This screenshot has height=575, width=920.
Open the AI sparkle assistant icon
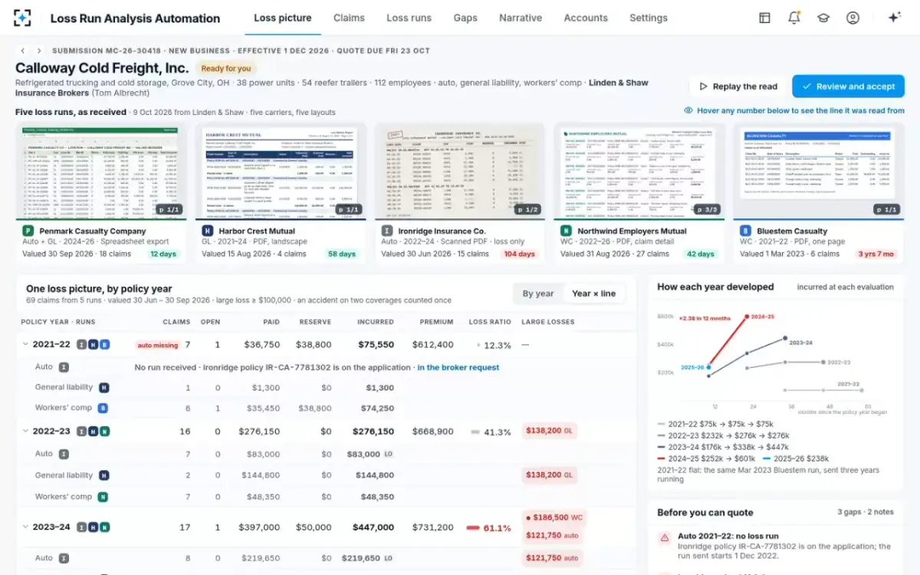[893, 18]
